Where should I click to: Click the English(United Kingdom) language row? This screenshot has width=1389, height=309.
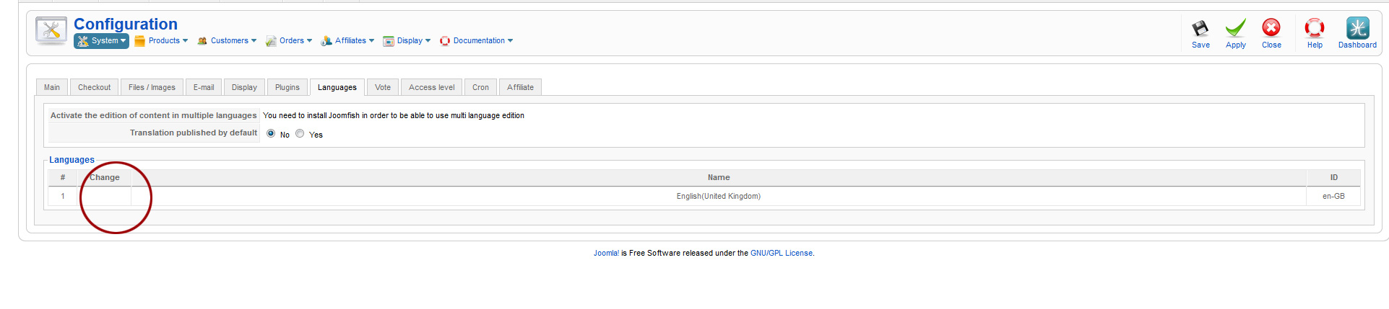click(x=718, y=196)
